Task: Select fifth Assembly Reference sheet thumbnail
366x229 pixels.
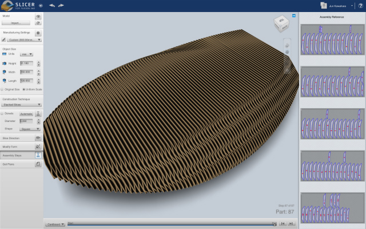Action: [x=332, y=208]
